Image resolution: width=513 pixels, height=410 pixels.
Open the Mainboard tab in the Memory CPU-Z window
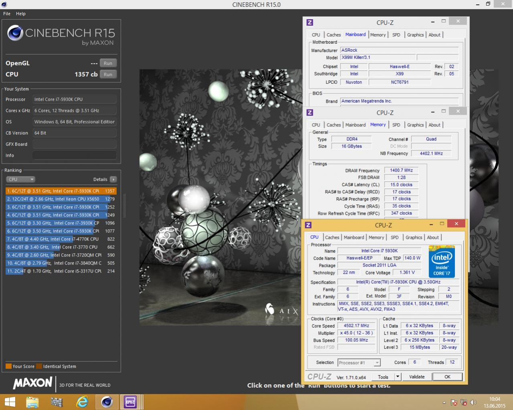point(355,125)
